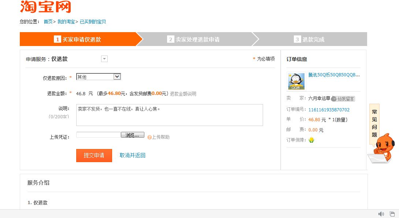399x218 pixels.
Task: Open 我的淘宝 breadcrumb link
Action: 66,22
